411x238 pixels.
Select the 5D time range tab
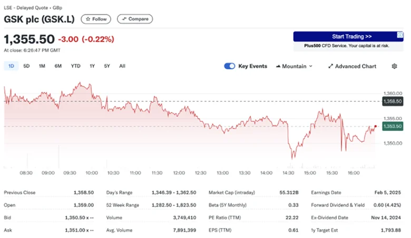pos(26,66)
